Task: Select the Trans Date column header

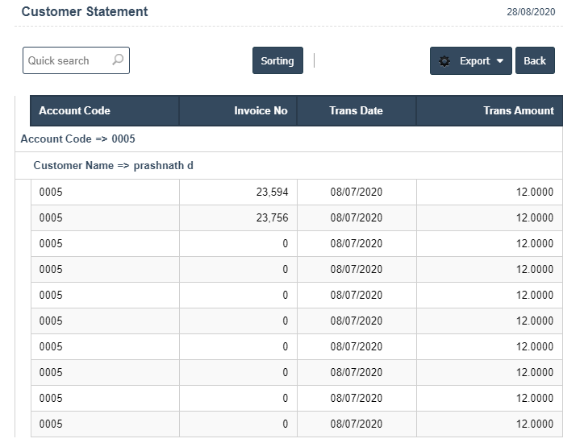Action: click(356, 111)
